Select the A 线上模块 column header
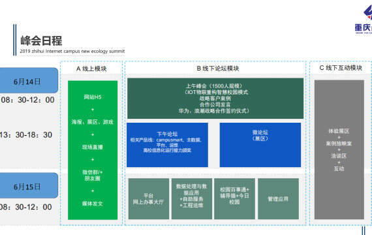 pos(91,69)
